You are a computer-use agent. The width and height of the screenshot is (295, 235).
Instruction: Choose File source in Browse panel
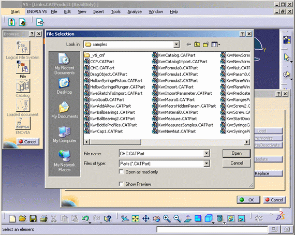coord(23,67)
